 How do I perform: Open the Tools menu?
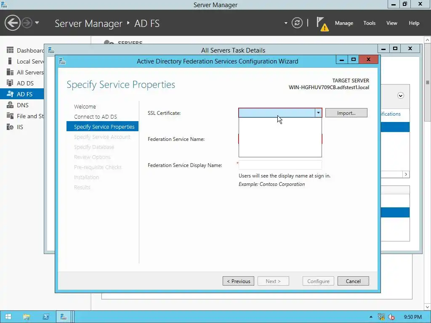point(369,23)
